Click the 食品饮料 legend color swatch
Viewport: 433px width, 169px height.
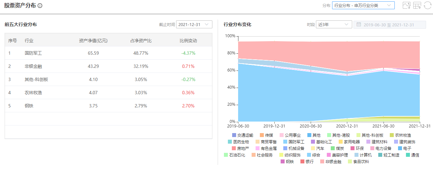coord(350,161)
